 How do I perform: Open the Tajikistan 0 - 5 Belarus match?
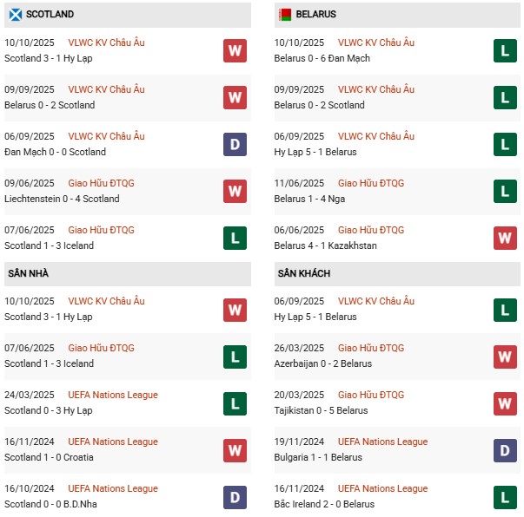pos(321,410)
